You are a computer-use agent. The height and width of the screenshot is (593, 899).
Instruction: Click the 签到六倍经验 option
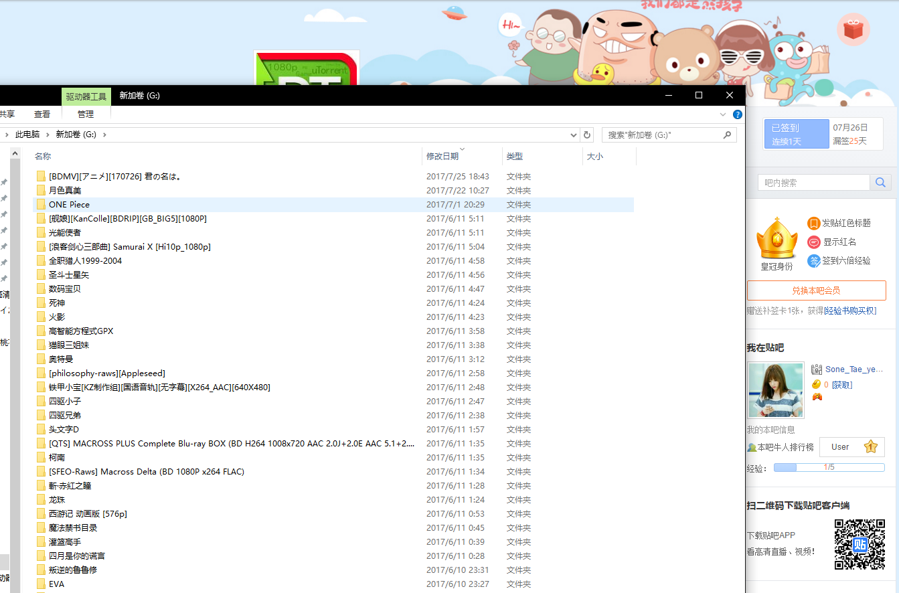click(x=839, y=260)
